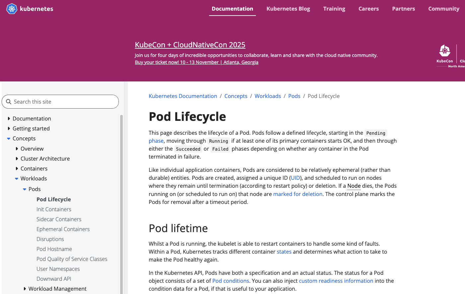This screenshot has width=465, height=294.
Task: Click Workload Management label in sidebar
Action: (57, 289)
